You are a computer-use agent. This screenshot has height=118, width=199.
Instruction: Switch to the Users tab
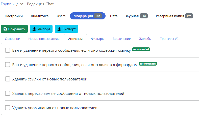pos(61,16)
